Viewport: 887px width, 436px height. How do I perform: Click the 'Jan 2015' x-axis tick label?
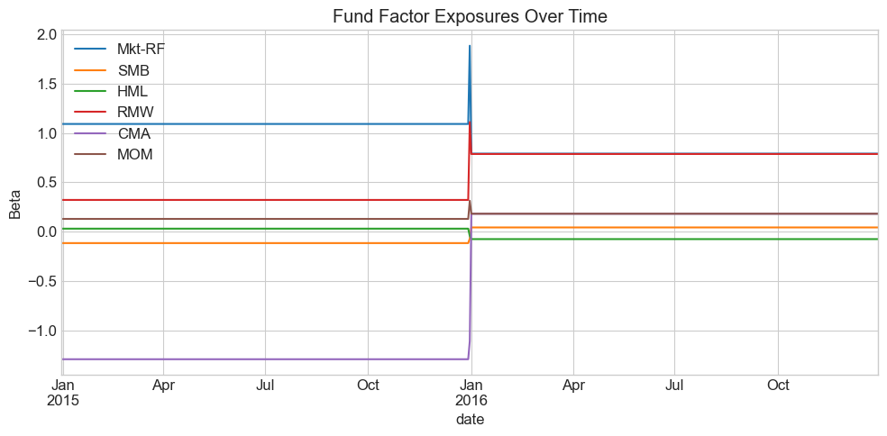(x=62, y=393)
